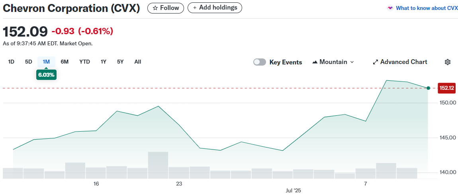The width and height of the screenshot is (458, 196).
Task: Click the market open timestamp text
Action: 48,44
